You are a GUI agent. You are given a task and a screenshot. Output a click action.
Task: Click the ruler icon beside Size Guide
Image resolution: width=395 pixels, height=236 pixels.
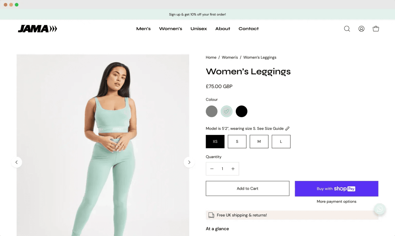287,128
